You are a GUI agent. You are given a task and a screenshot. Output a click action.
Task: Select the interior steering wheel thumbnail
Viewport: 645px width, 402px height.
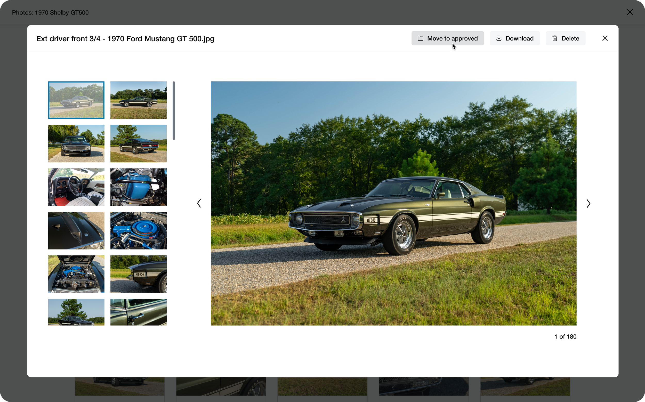[x=76, y=187]
